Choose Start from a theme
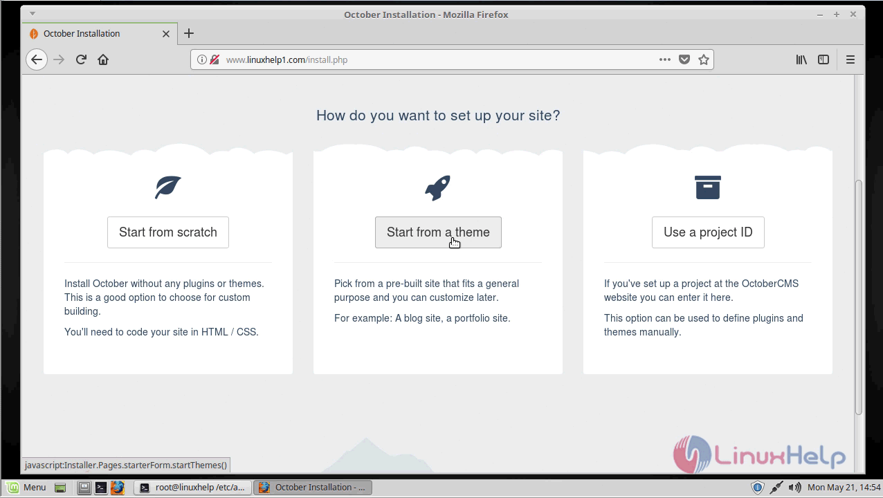This screenshot has height=498, width=883. click(438, 232)
